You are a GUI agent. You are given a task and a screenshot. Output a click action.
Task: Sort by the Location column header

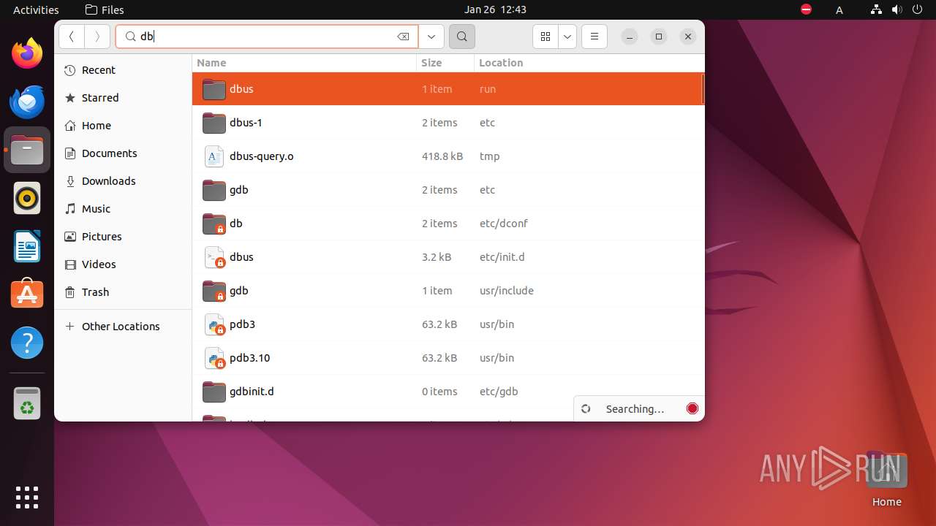pyautogui.click(x=589, y=63)
